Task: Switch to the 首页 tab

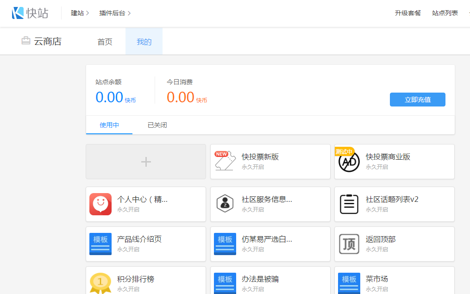Action: click(x=105, y=42)
